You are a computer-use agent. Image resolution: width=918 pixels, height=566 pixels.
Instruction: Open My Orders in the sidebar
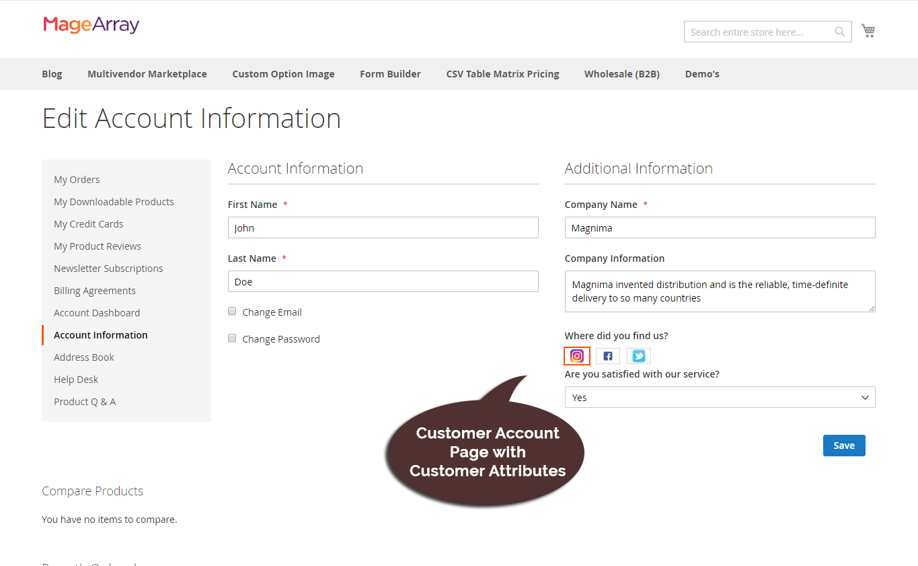click(x=76, y=179)
